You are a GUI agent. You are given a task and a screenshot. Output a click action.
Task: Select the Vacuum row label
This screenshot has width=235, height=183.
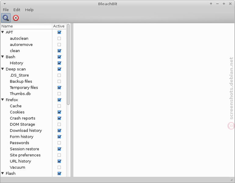click(17, 167)
